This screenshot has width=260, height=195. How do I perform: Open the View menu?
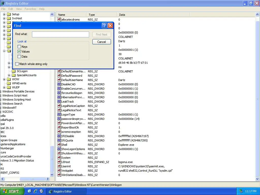(x=19, y=9)
